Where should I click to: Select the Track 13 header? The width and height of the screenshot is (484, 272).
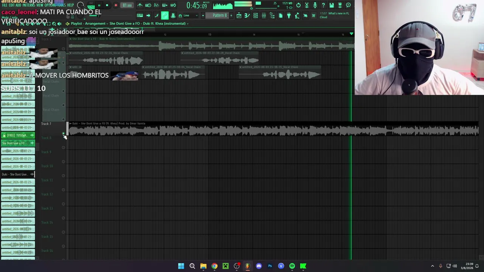click(x=53, y=213)
